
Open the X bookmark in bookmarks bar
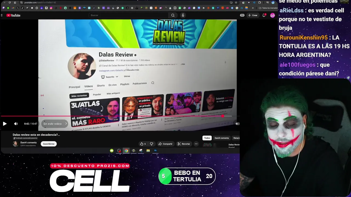click(x=18, y=8)
